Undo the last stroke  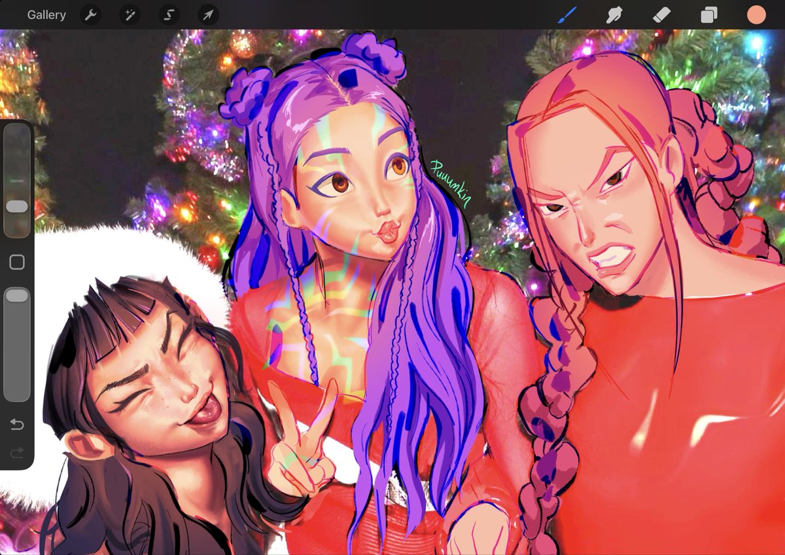[x=17, y=425]
